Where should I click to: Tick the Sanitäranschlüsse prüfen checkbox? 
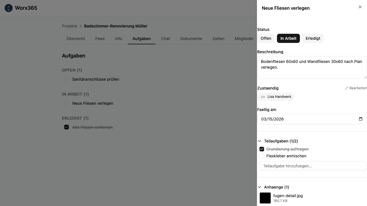[x=67, y=79]
